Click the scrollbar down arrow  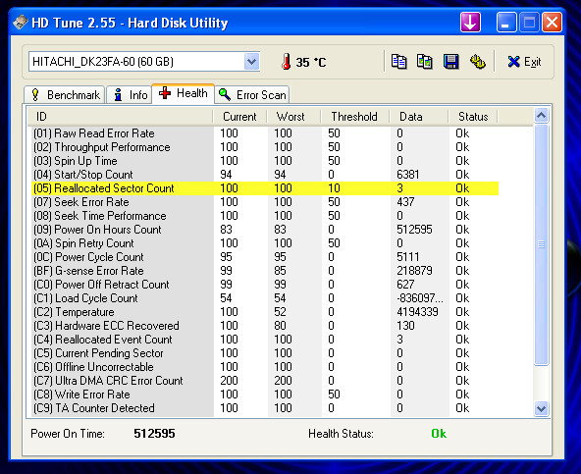(541, 409)
